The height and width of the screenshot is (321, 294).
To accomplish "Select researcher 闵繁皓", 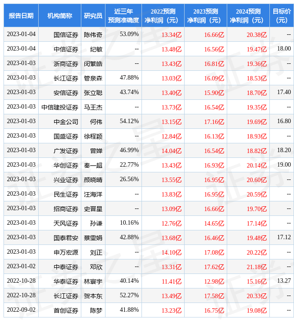I will coord(93,64).
